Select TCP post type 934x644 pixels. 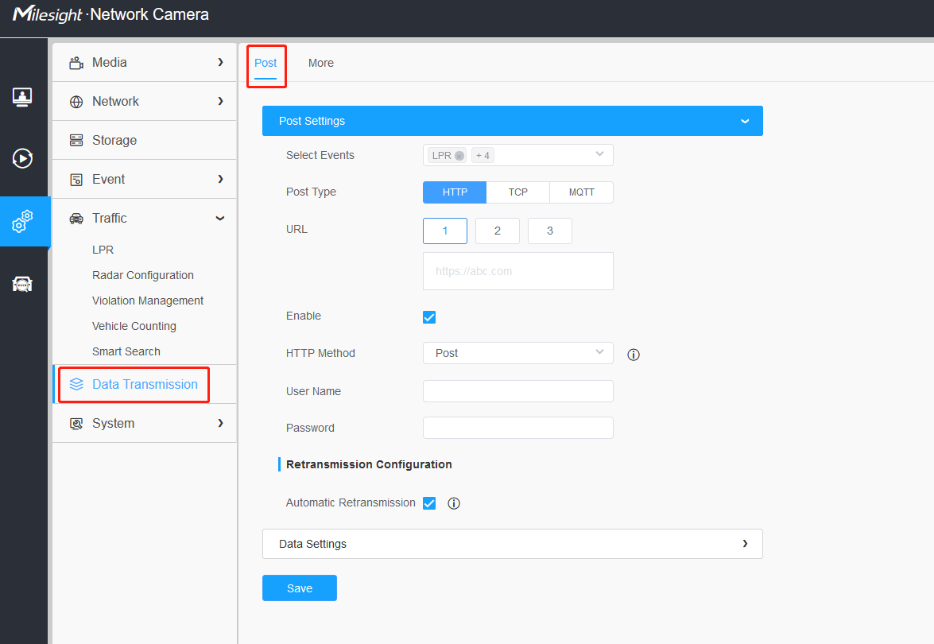[518, 192]
